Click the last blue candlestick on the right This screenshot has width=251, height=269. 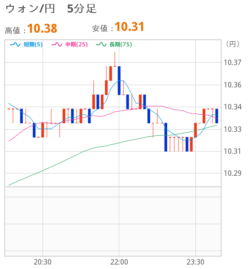216,116
